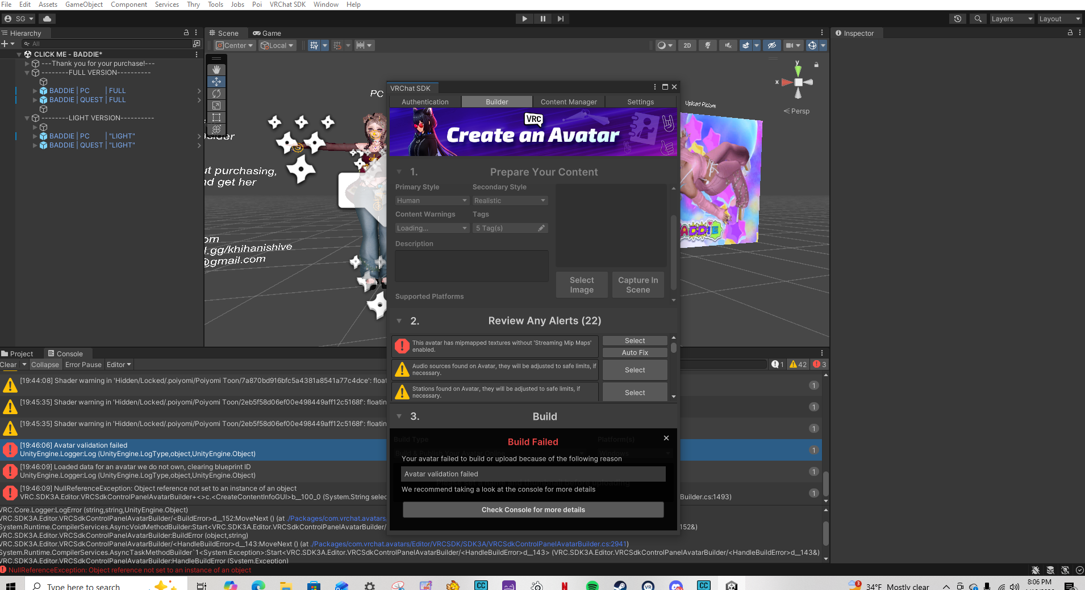Viewport: 1085px width, 590px height.
Task: Lock the Inspector panel
Action: point(1070,33)
